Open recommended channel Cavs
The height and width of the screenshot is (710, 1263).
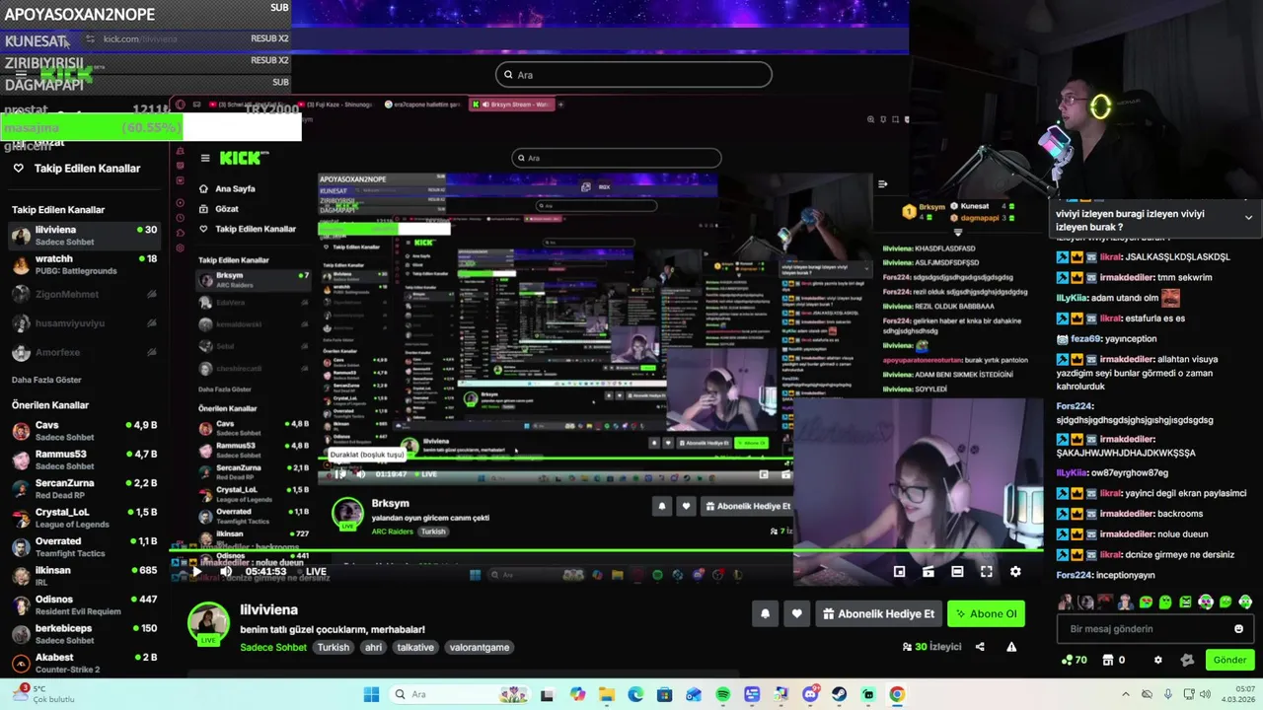[x=84, y=431]
